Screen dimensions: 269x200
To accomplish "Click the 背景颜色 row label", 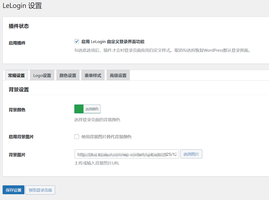I will tap(17, 110).
